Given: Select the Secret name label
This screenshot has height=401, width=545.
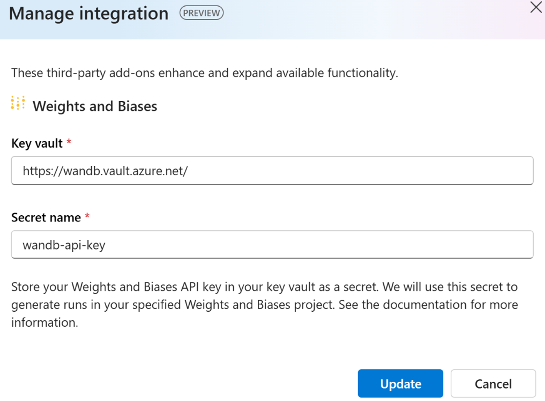Looking at the screenshot, I should 46,217.
